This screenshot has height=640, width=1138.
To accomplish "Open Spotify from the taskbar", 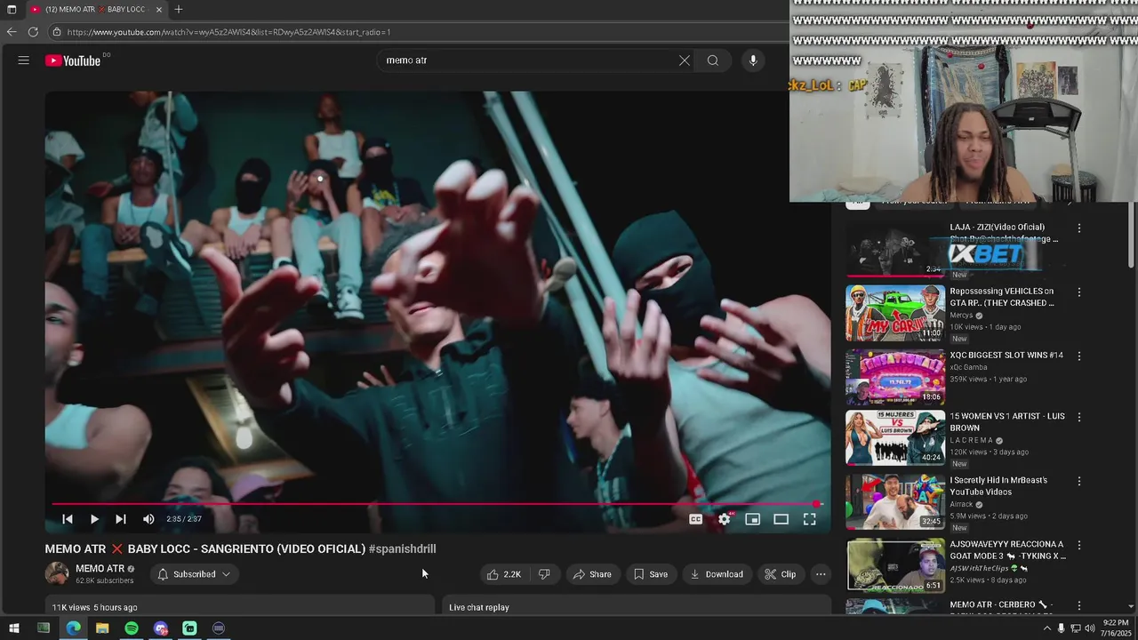I will click(x=132, y=628).
